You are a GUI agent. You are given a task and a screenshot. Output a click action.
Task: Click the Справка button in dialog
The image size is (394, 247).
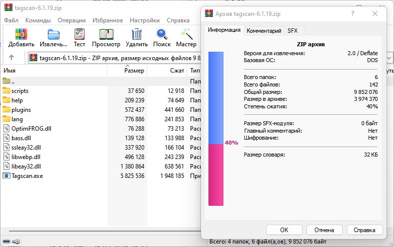coord(365,230)
